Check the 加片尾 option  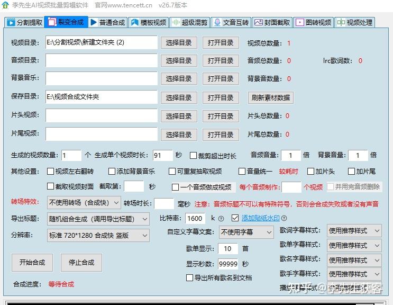pos(351,172)
